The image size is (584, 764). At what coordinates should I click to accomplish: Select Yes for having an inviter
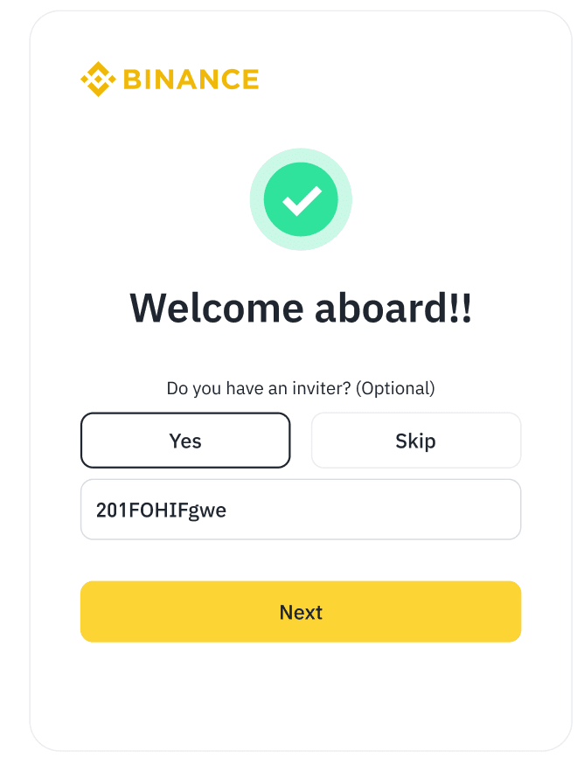[x=185, y=441]
